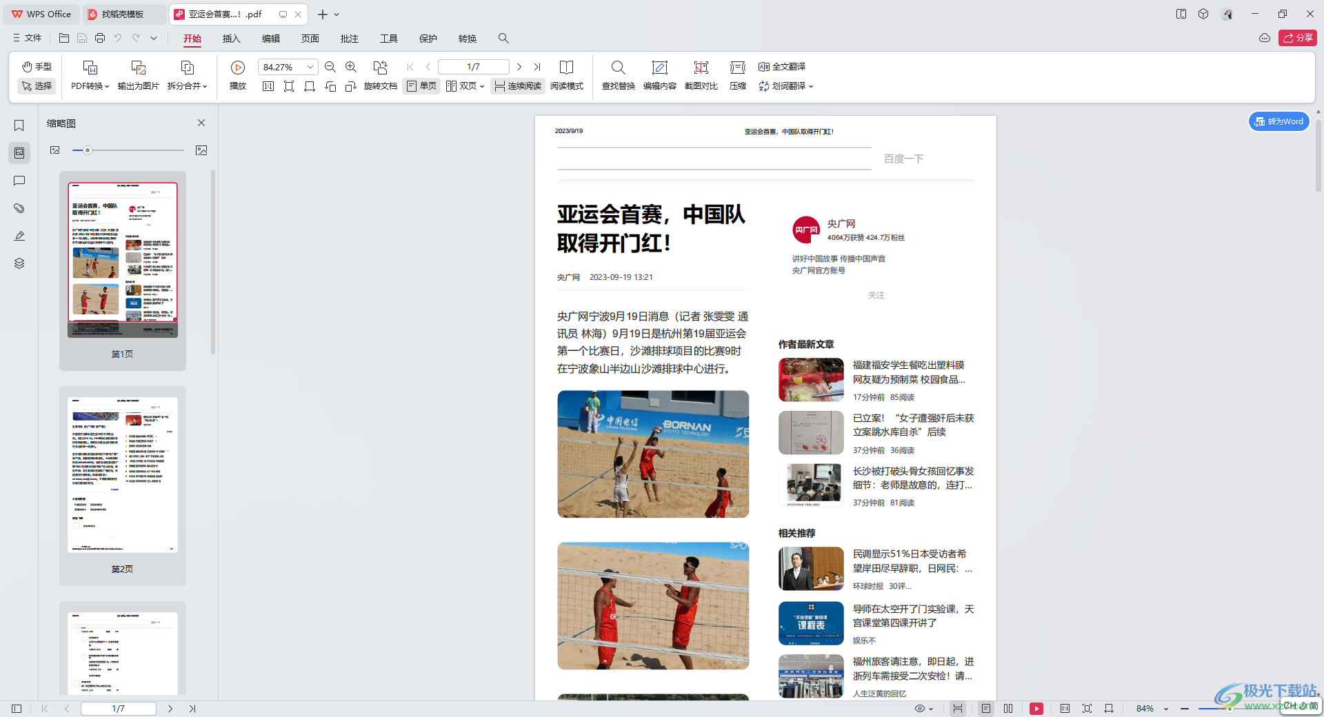
Task: Jump to last page in ribbon
Action: [x=537, y=67]
